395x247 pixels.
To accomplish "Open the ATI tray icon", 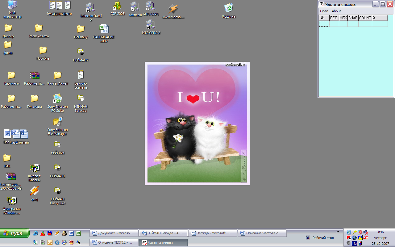I will (366, 237).
